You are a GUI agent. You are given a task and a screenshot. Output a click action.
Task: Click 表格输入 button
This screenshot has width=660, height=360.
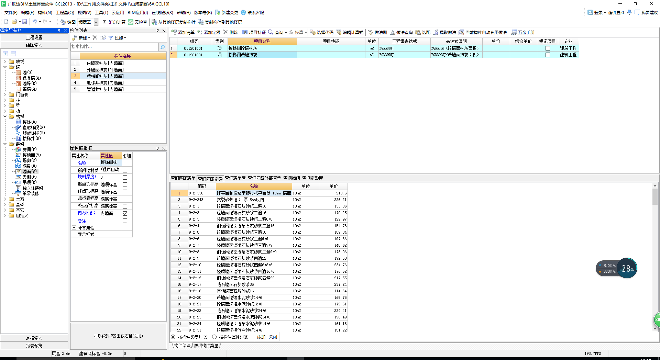[34, 338]
